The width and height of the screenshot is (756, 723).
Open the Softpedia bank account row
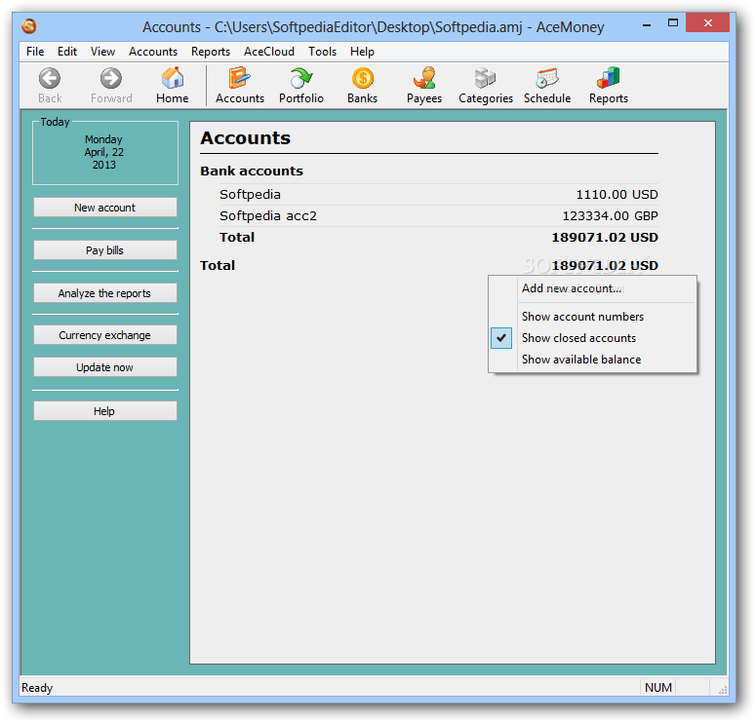(438, 195)
